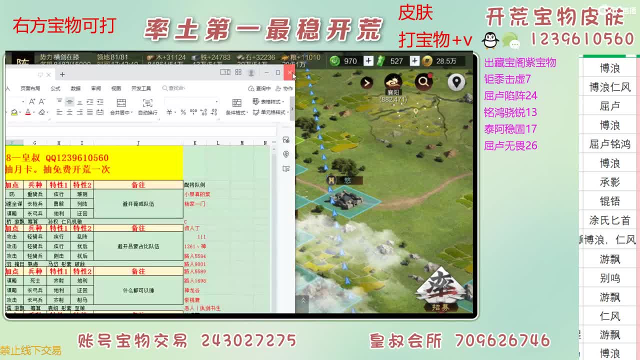
Task: Open 表格样式 table style dropdown
Action: (267, 101)
